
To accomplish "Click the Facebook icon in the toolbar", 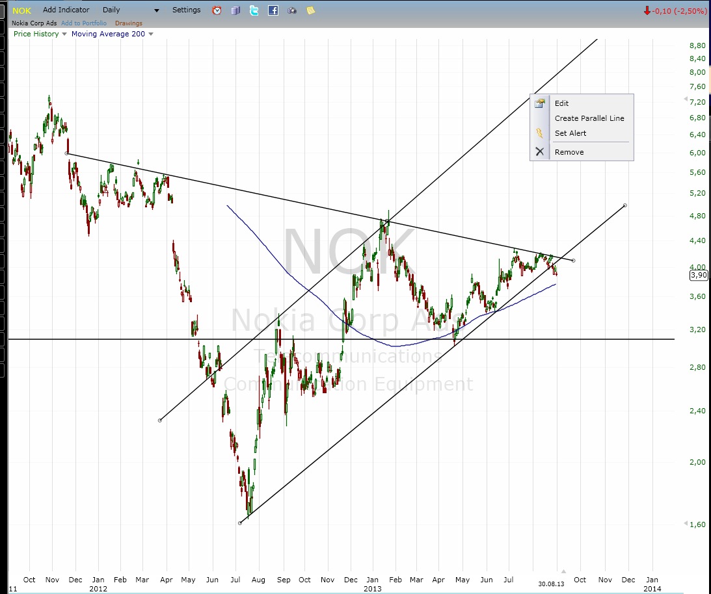I will click(x=273, y=10).
